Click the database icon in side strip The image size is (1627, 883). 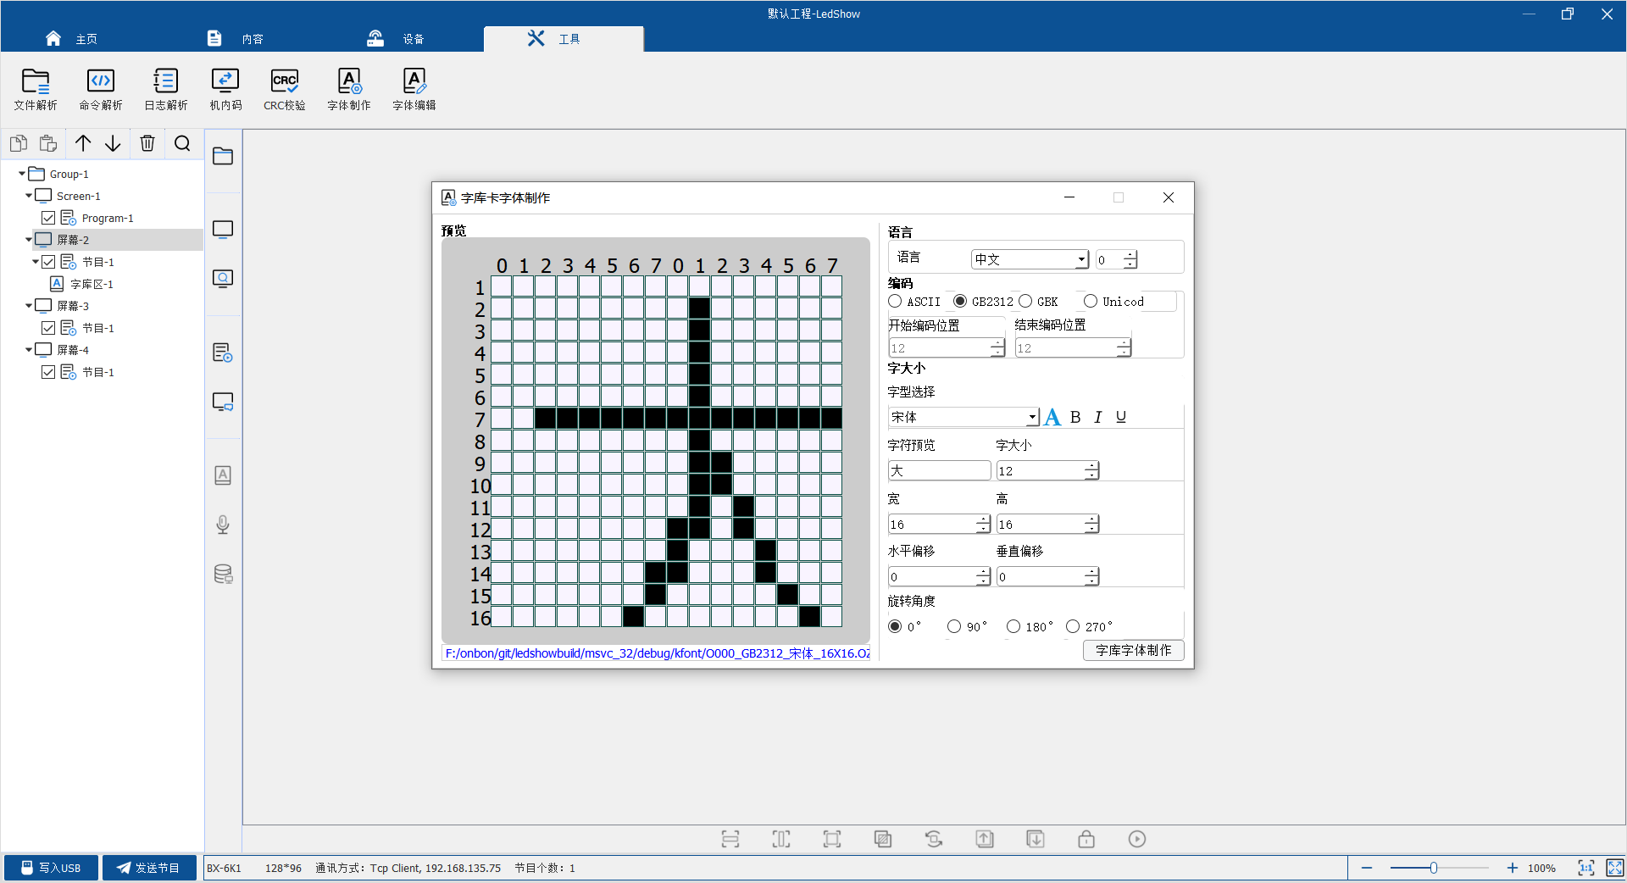223,574
